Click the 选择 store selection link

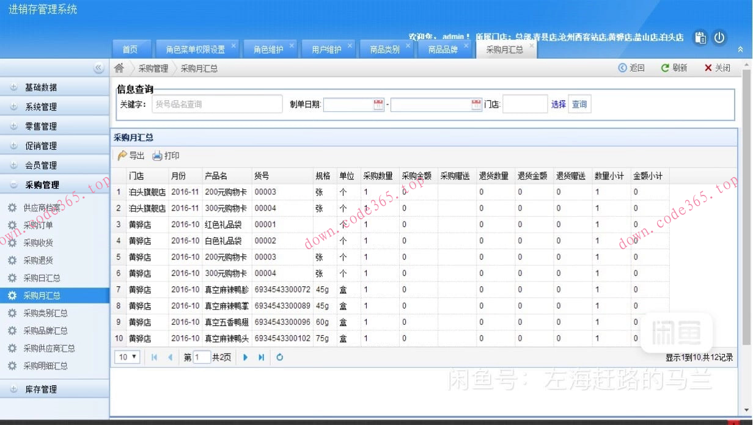point(559,103)
